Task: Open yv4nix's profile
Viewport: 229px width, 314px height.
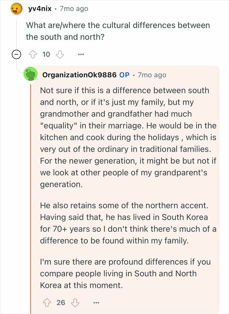Action: (40, 9)
